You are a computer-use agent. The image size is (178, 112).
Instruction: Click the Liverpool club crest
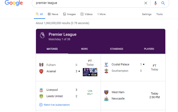click(x=41, y=90)
